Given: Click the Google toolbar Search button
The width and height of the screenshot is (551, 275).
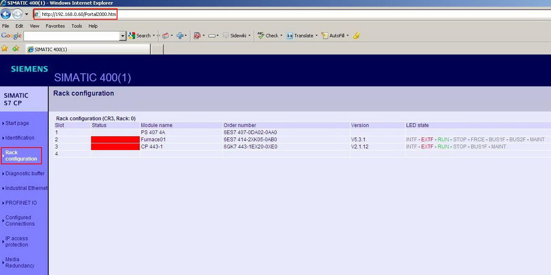Looking at the screenshot, I should point(140,36).
